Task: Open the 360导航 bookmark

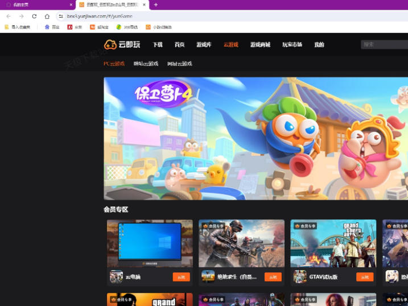Action: pyautogui.click(x=127, y=27)
